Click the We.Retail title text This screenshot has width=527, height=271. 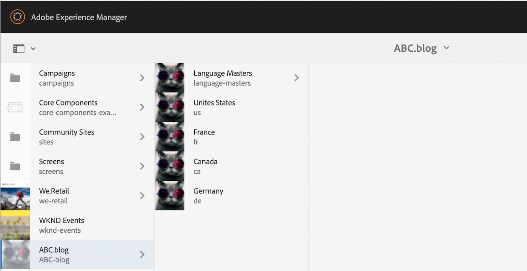click(54, 191)
